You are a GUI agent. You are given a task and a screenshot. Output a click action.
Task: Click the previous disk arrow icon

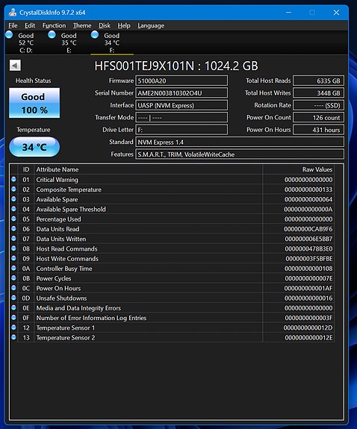pos(15,66)
